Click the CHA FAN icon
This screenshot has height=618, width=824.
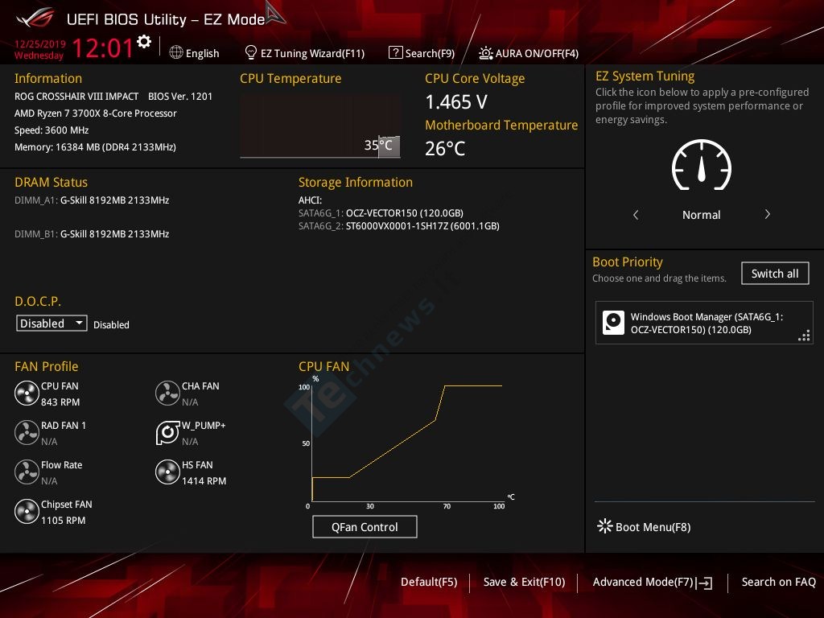click(x=167, y=393)
